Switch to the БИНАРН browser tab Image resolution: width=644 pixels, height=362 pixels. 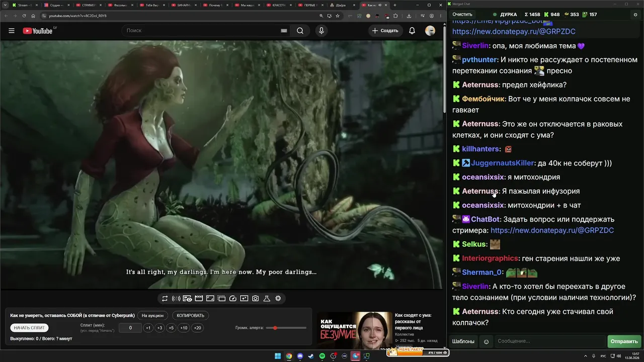[184, 5]
